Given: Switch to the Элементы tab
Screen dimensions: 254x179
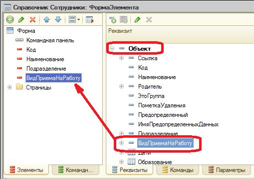Looking at the screenshot, I should tap(26, 170).
